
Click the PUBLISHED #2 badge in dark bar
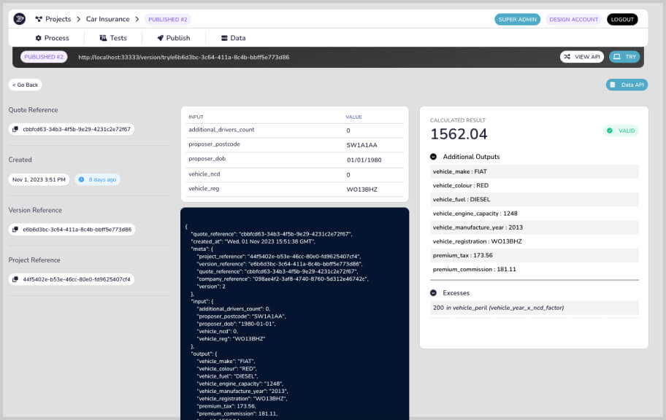tap(44, 57)
